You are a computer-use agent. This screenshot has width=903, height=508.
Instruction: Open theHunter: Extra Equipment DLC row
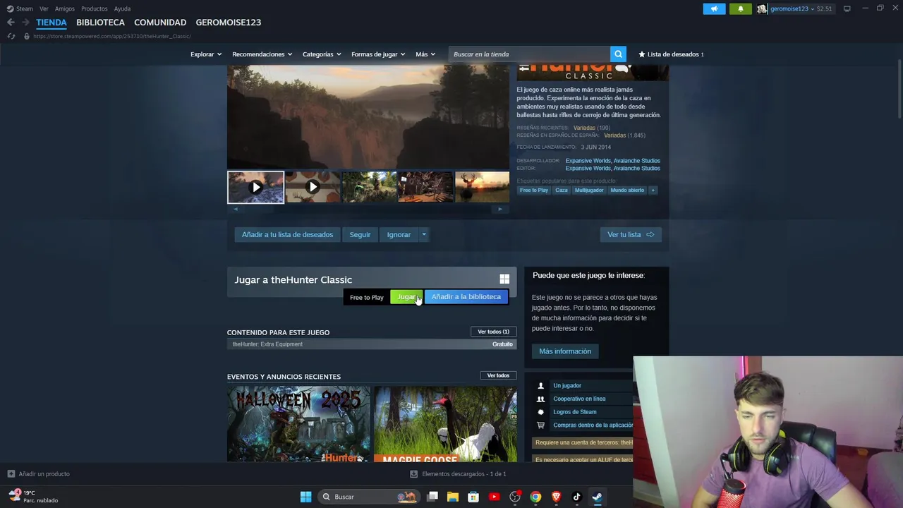[x=372, y=344]
